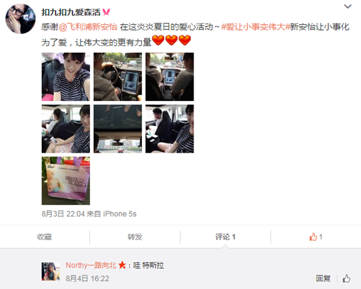Click the Northy一路向北 username link
Screen dimensions: 361x289
click(91, 266)
